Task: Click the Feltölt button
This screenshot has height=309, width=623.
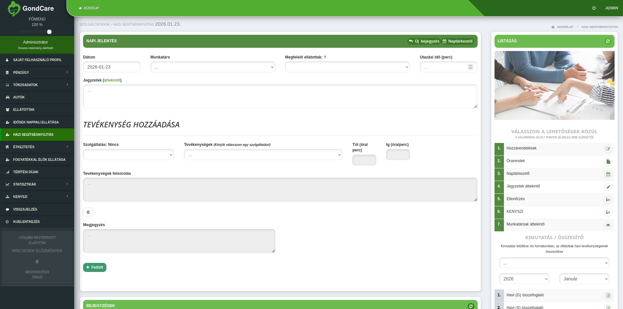Action: point(95,267)
